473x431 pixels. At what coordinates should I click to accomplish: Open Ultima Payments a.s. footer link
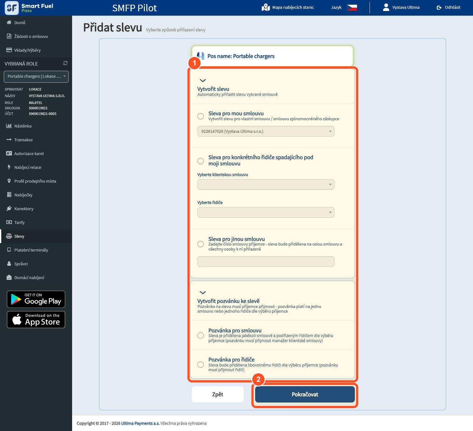coord(140,423)
